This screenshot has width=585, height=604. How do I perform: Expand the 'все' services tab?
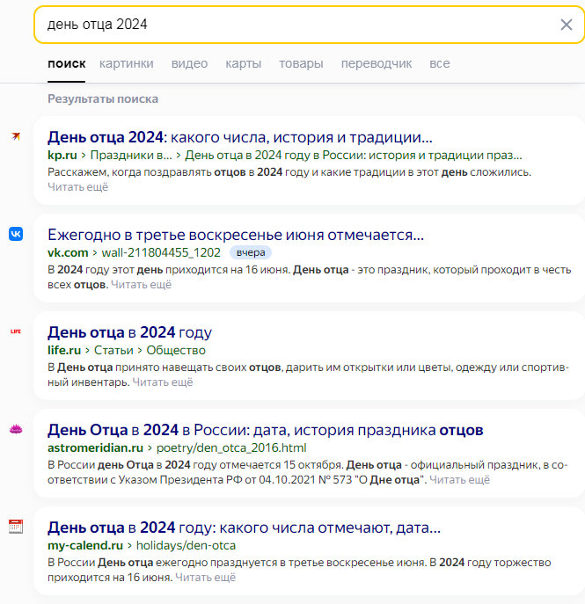(x=440, y=63)
